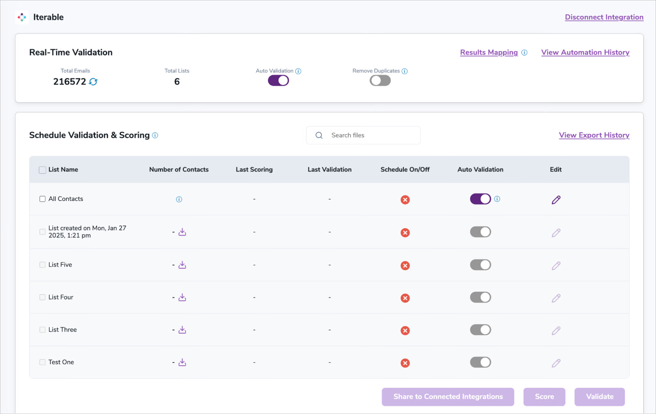
Task: Click the List Name column header
Action: pyautogui.click(x=63, y=170)
